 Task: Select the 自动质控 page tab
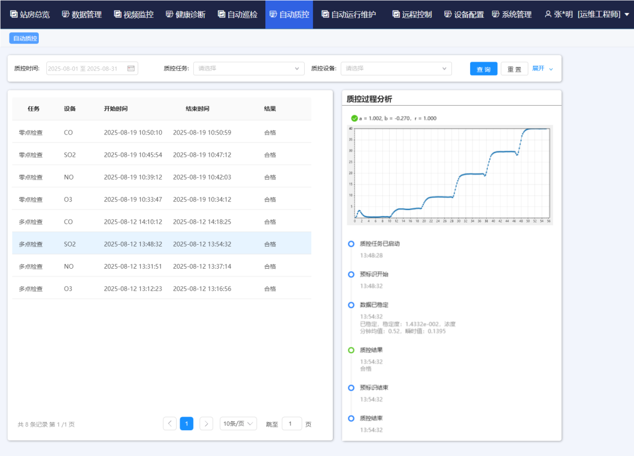click(24, 38)
